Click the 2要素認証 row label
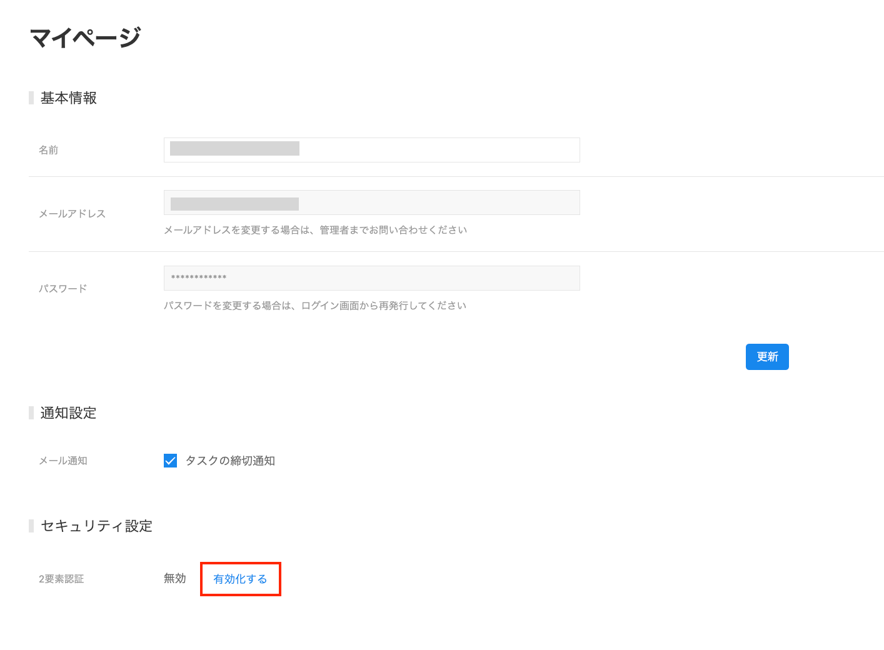The height and width of the screenshot is (650, 884). 60,579
